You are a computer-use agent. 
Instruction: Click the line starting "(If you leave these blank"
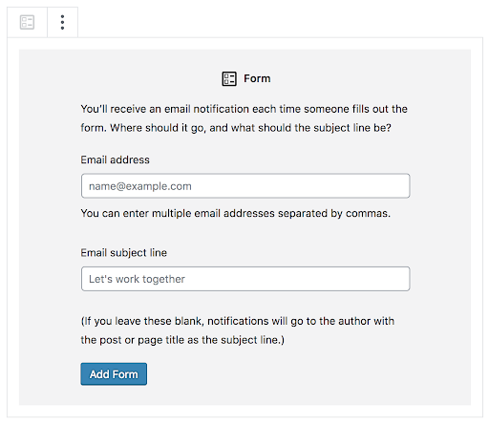[238, 321]
